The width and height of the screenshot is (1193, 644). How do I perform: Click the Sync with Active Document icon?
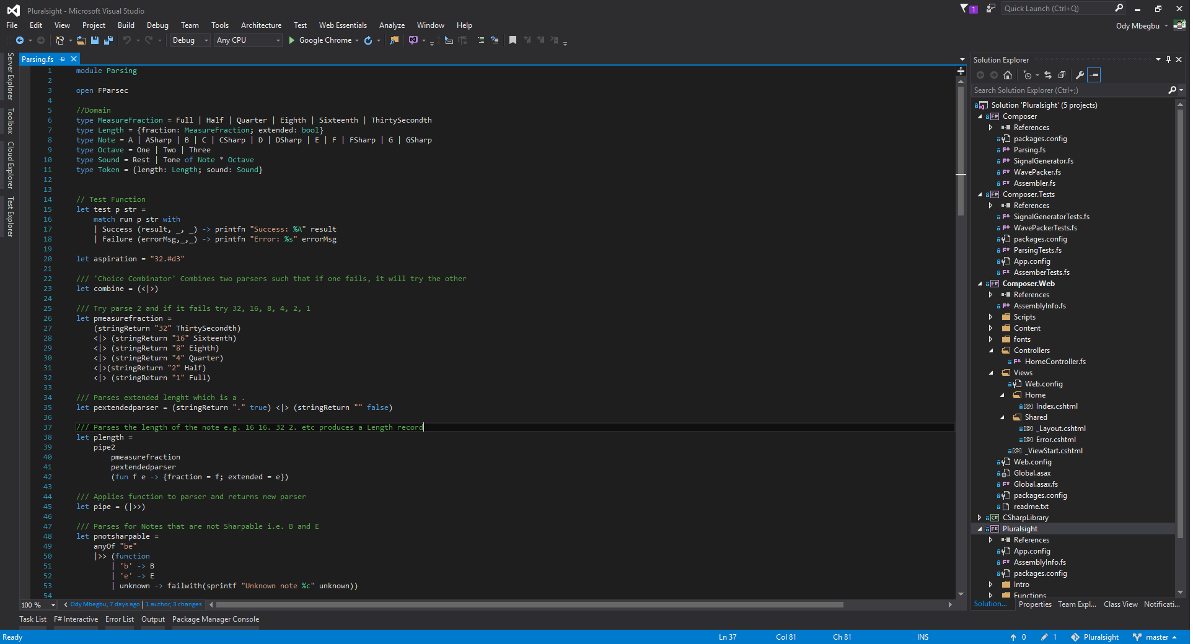pyautogui.click(x=1047, y=75)
